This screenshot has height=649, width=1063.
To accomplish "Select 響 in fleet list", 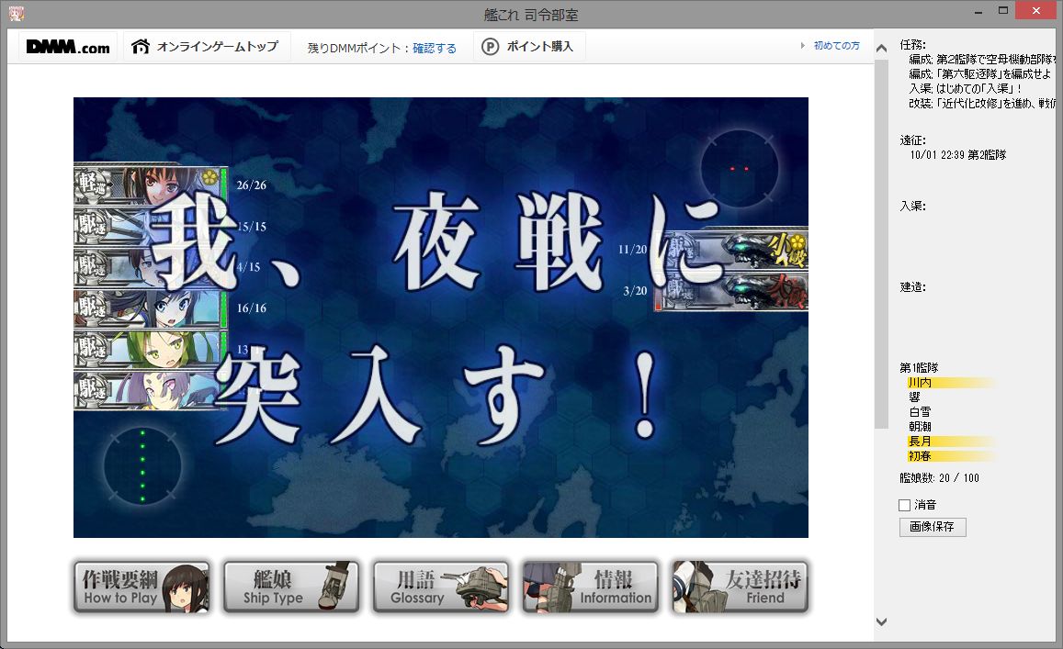I will pyautogui.click(x=914, y=397).
